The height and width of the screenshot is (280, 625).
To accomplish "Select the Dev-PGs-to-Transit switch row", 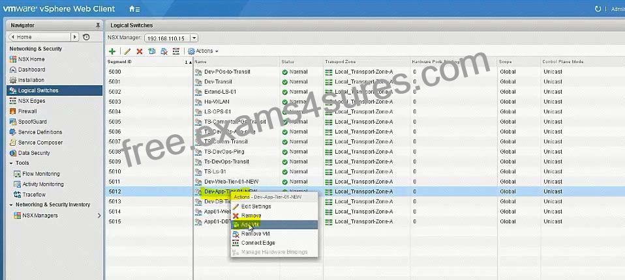I will (365, 72).
